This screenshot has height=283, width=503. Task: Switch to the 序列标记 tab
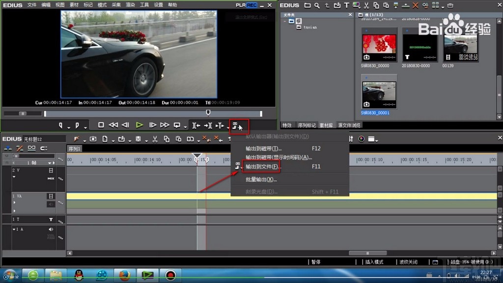point(307,125)
